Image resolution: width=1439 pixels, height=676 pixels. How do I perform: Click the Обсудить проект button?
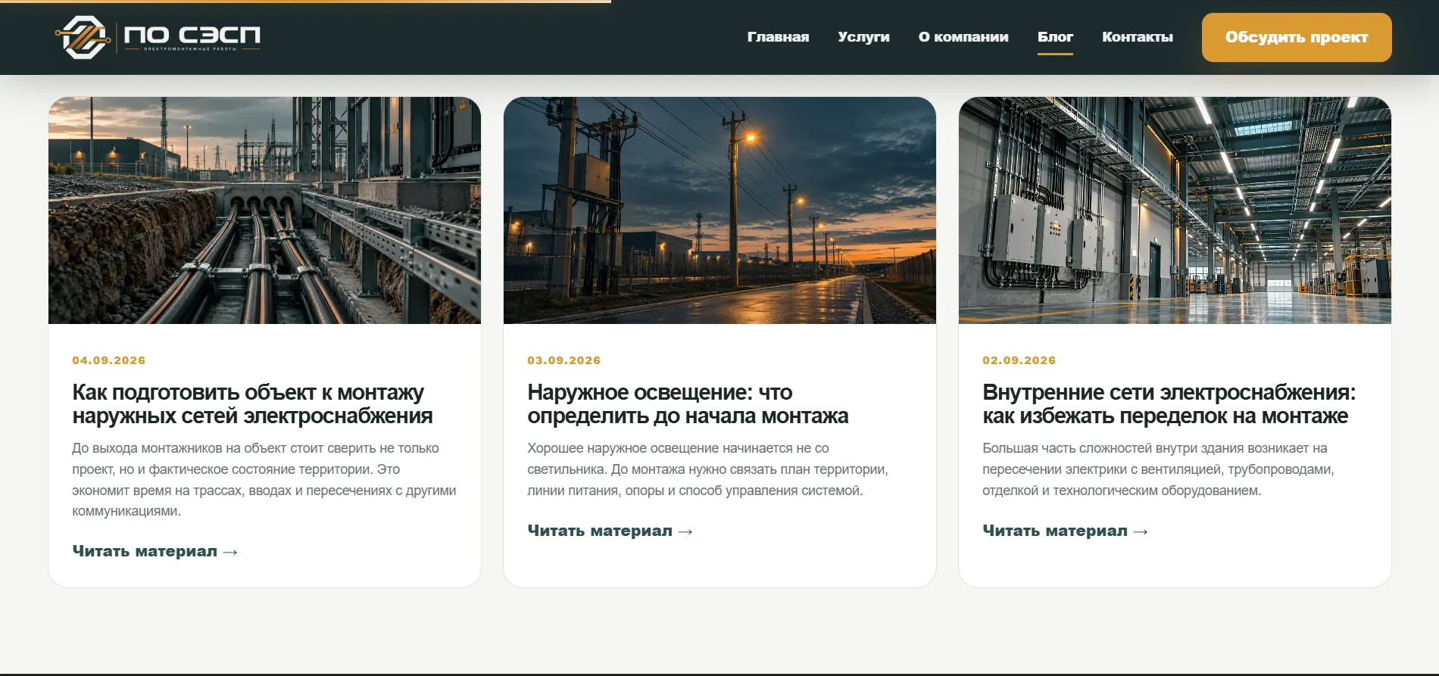[x=1297, y=37]
